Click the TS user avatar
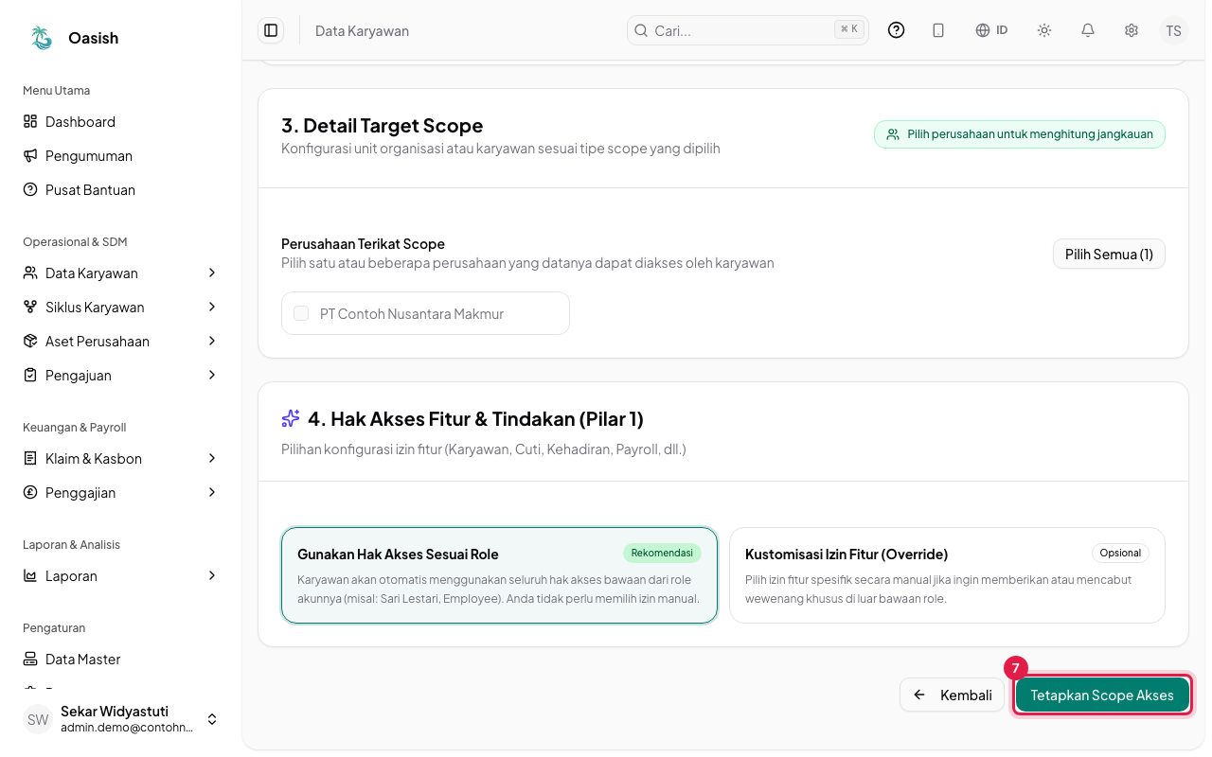Image resolution: width=1212 pixels, height=757 pixels. coord(1173,30)
